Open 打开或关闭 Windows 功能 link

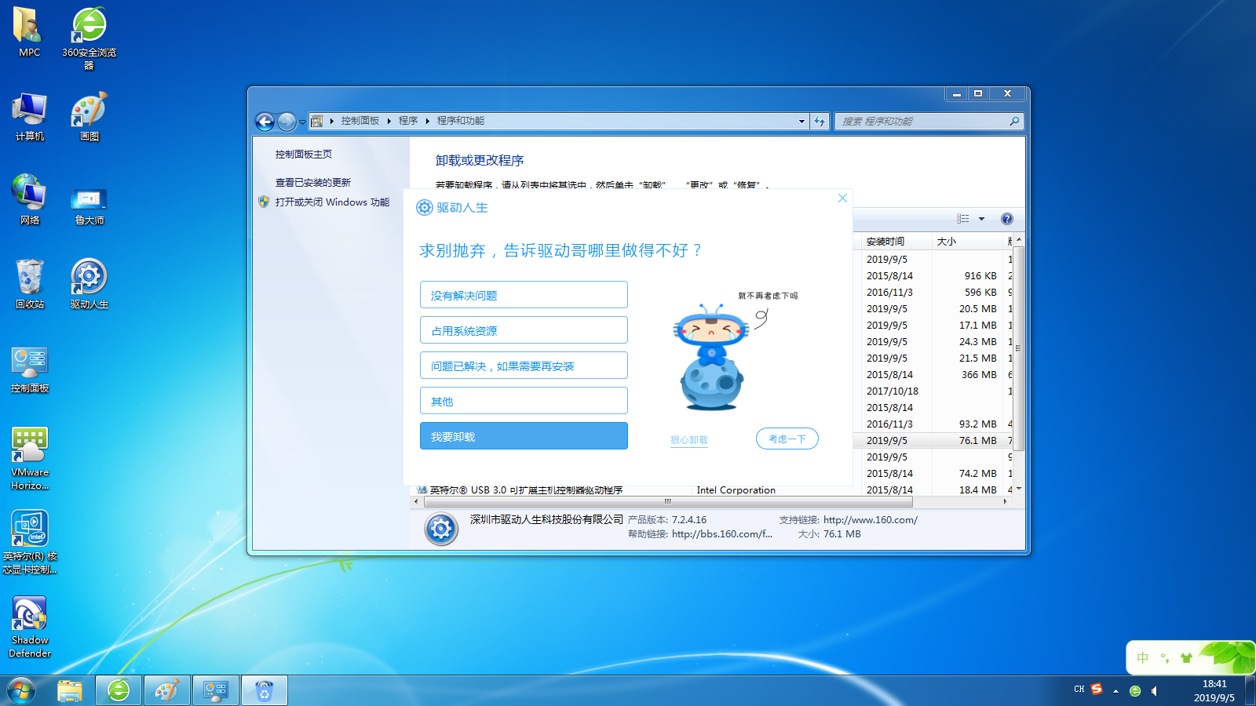tap(332, 202)
